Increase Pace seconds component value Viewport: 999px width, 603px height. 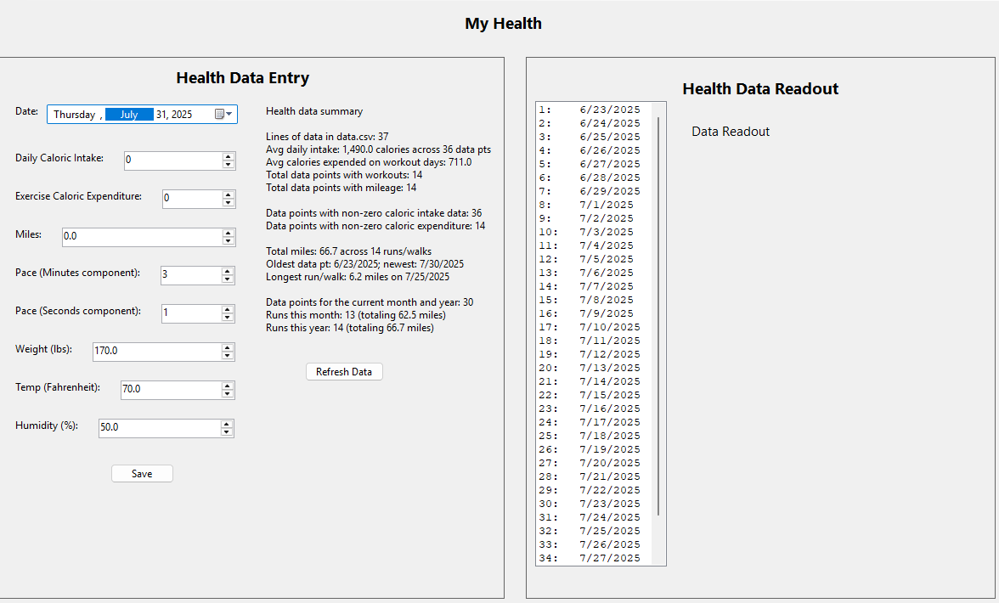click(x=228, y=309)
